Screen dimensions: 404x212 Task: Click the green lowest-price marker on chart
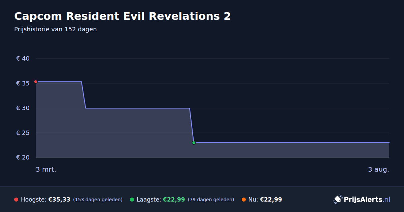(x=194, y=143)
